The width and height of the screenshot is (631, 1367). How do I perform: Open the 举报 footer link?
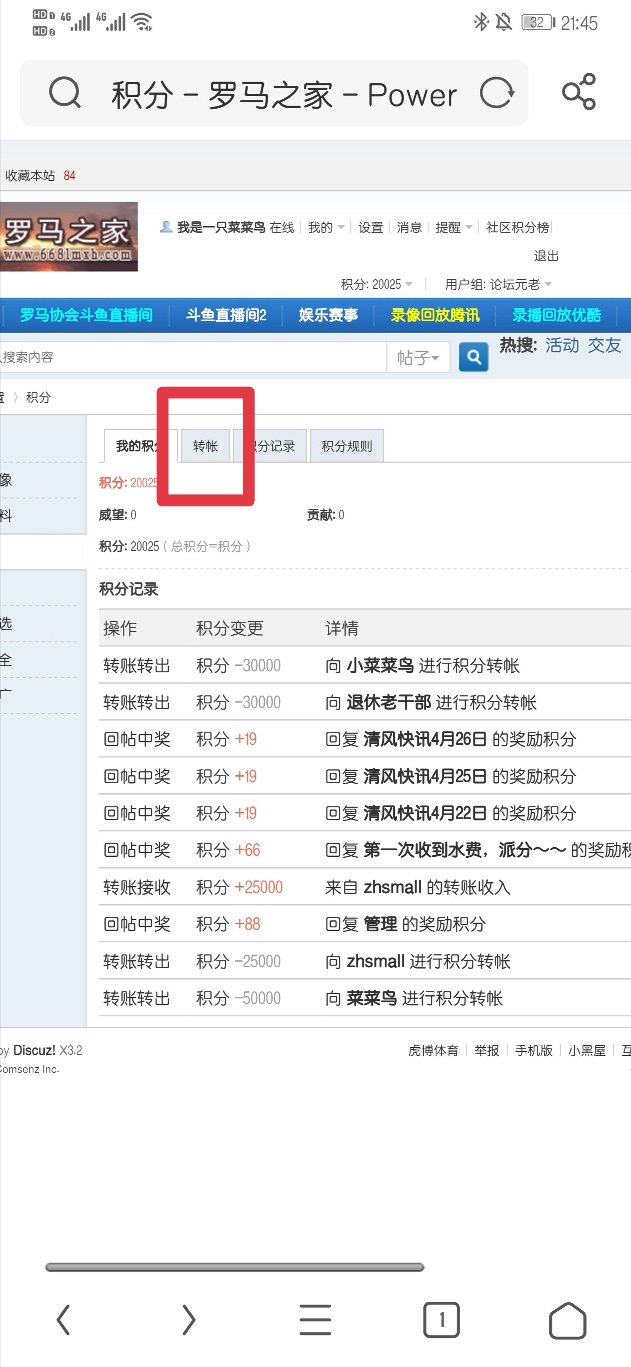click(487, 1050)
